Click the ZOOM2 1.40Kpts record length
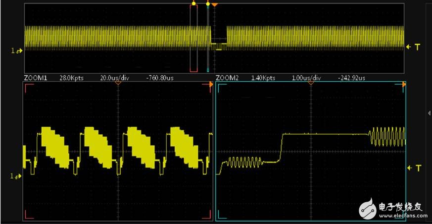Viewport: 432px width, 224px height. [263, 78]
